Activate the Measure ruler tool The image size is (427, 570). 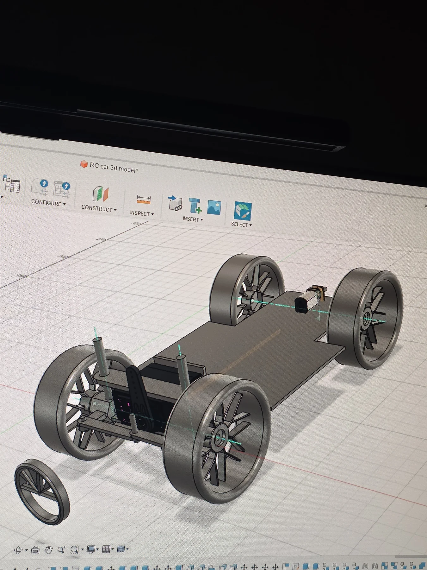143,199
